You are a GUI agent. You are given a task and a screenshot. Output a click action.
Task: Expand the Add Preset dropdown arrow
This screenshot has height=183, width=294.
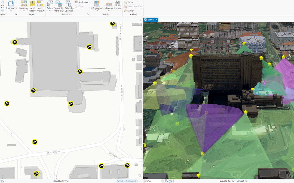tap(44, 11)
